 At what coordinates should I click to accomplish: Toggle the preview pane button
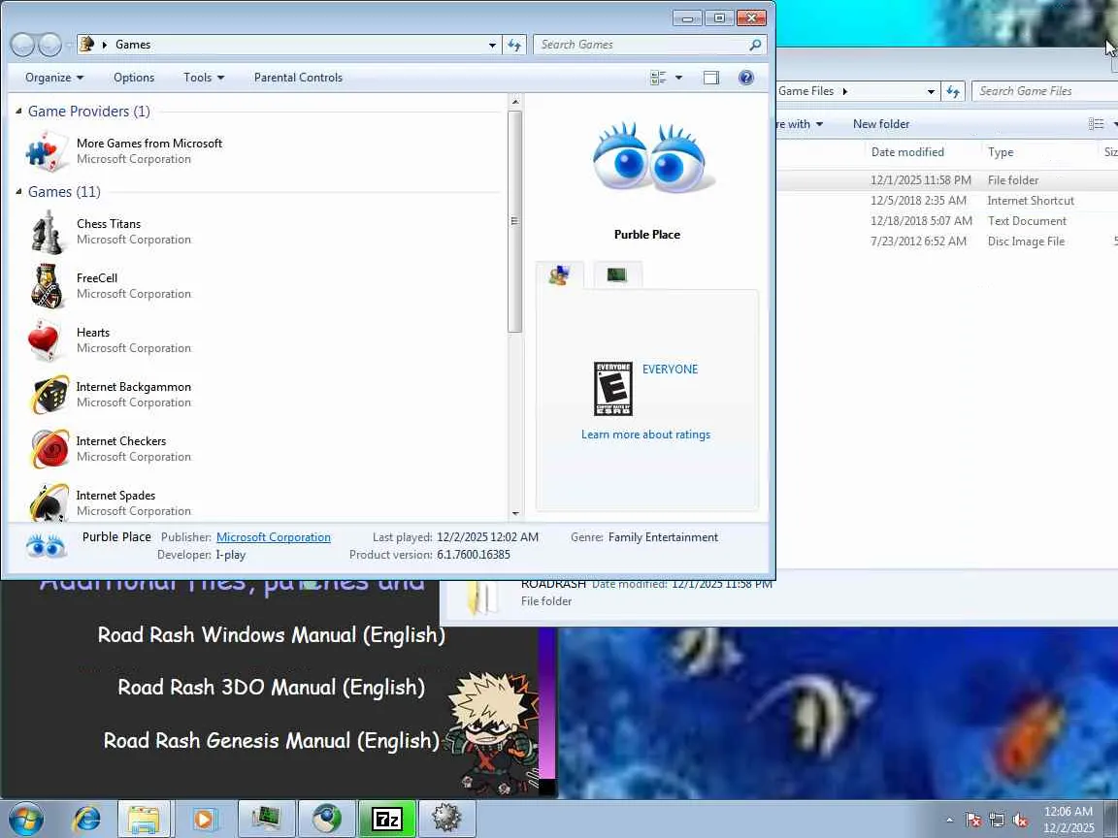pos(710,78)
